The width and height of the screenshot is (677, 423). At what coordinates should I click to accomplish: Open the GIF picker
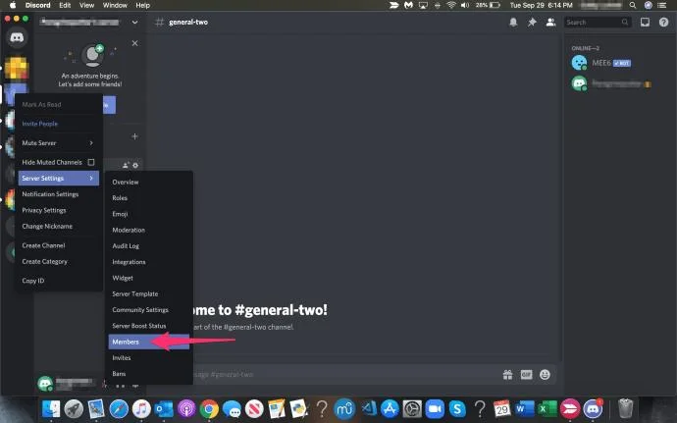point(526,375)
